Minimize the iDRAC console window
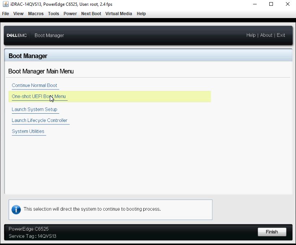 [255, 4]
